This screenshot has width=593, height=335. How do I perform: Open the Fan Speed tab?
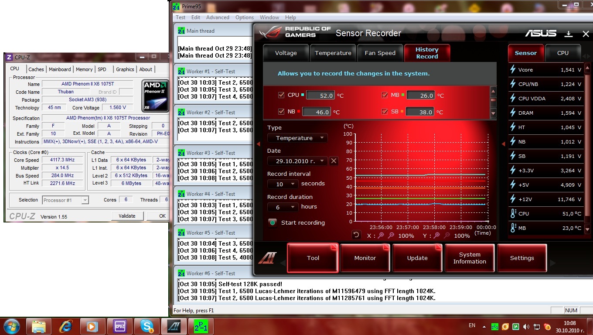coord(380,53)
